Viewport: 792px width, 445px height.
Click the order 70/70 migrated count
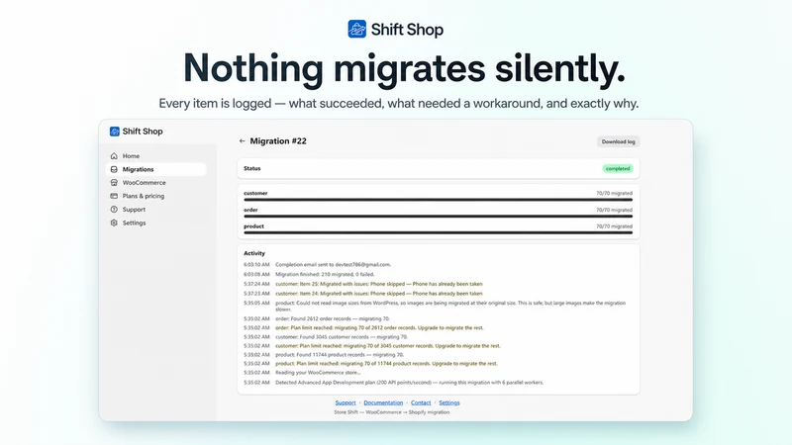(x=614, y=210)
